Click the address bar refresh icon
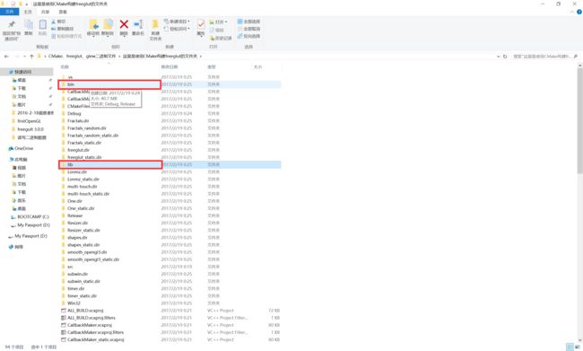583x351 pixels. 505,57
